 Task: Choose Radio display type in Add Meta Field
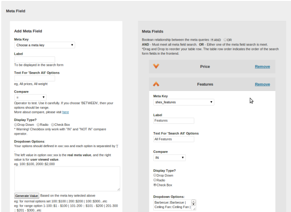click(39, 124)
